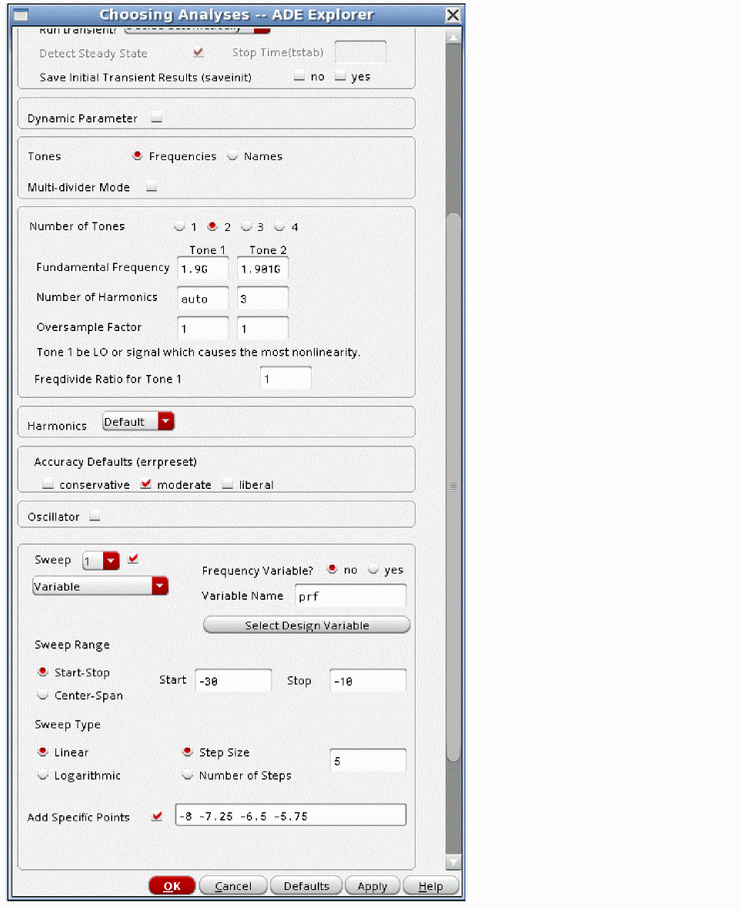Open the Harmonics Default dropdown
The width and height of the screenshot is (741, 910).
point(138,421)
